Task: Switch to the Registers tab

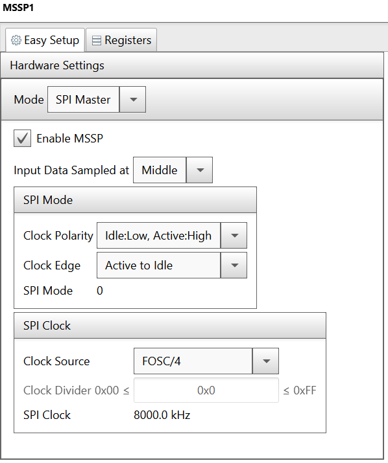Action: (x=121, y=40)
